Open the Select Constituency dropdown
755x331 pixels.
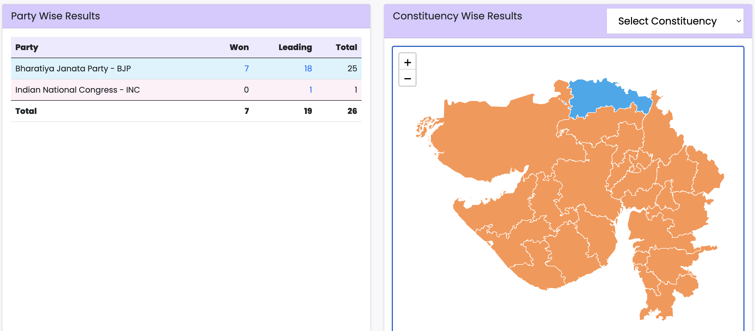click(x=675, y=21)
